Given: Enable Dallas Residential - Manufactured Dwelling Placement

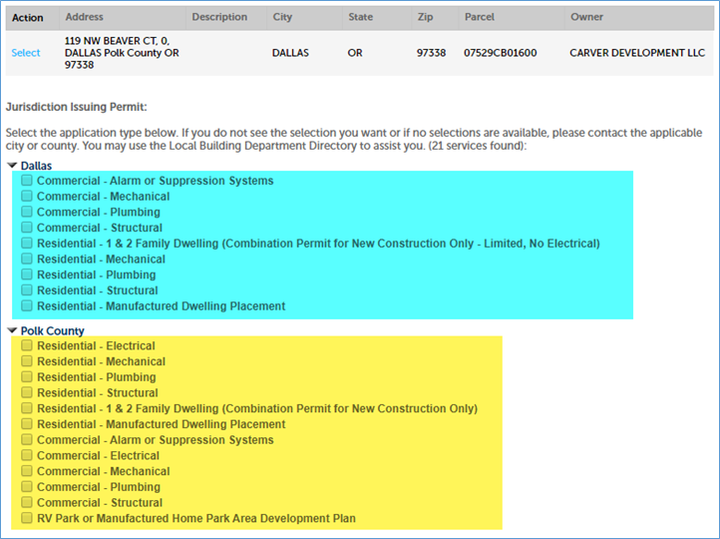Looking at the screenshot, I should (x=28, y=306).
